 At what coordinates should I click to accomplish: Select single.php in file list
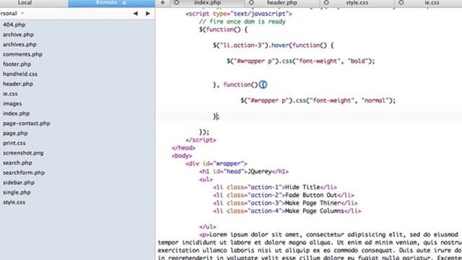click(17, 193)
